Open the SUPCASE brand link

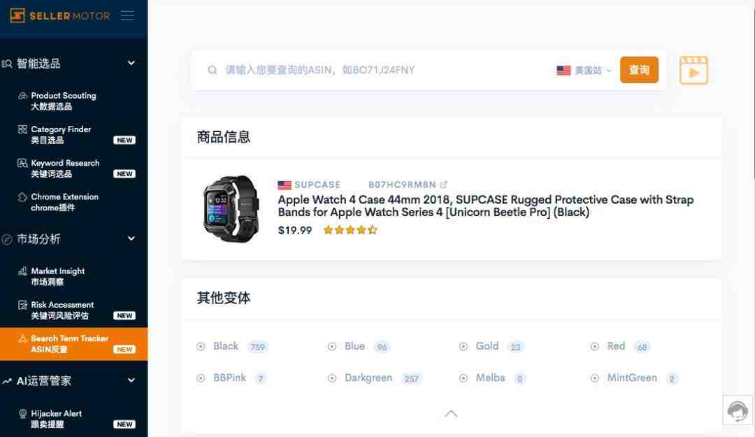pos(317,185)
